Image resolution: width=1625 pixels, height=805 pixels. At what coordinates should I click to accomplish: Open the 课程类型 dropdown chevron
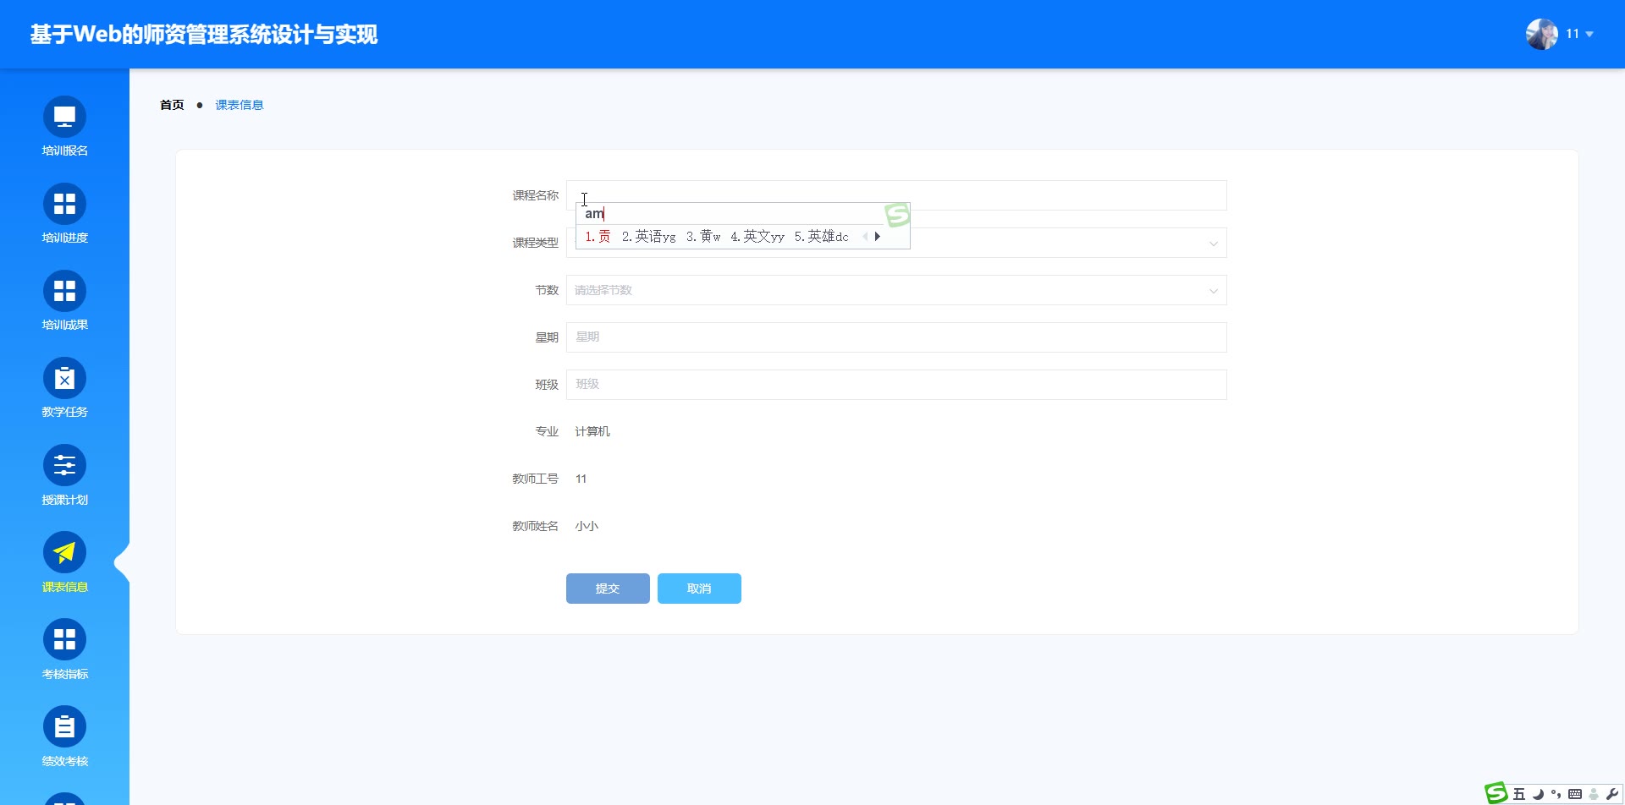[1214, 244]
